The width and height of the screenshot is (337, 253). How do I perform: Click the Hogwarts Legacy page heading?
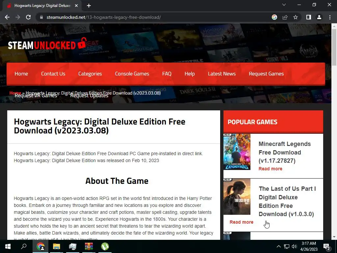pos(99,126)
